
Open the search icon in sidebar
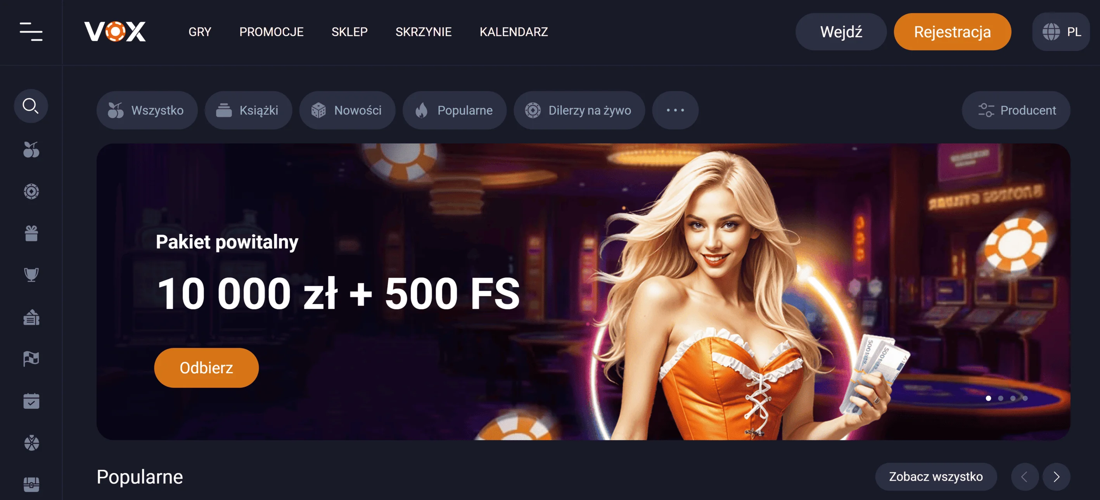31,106
